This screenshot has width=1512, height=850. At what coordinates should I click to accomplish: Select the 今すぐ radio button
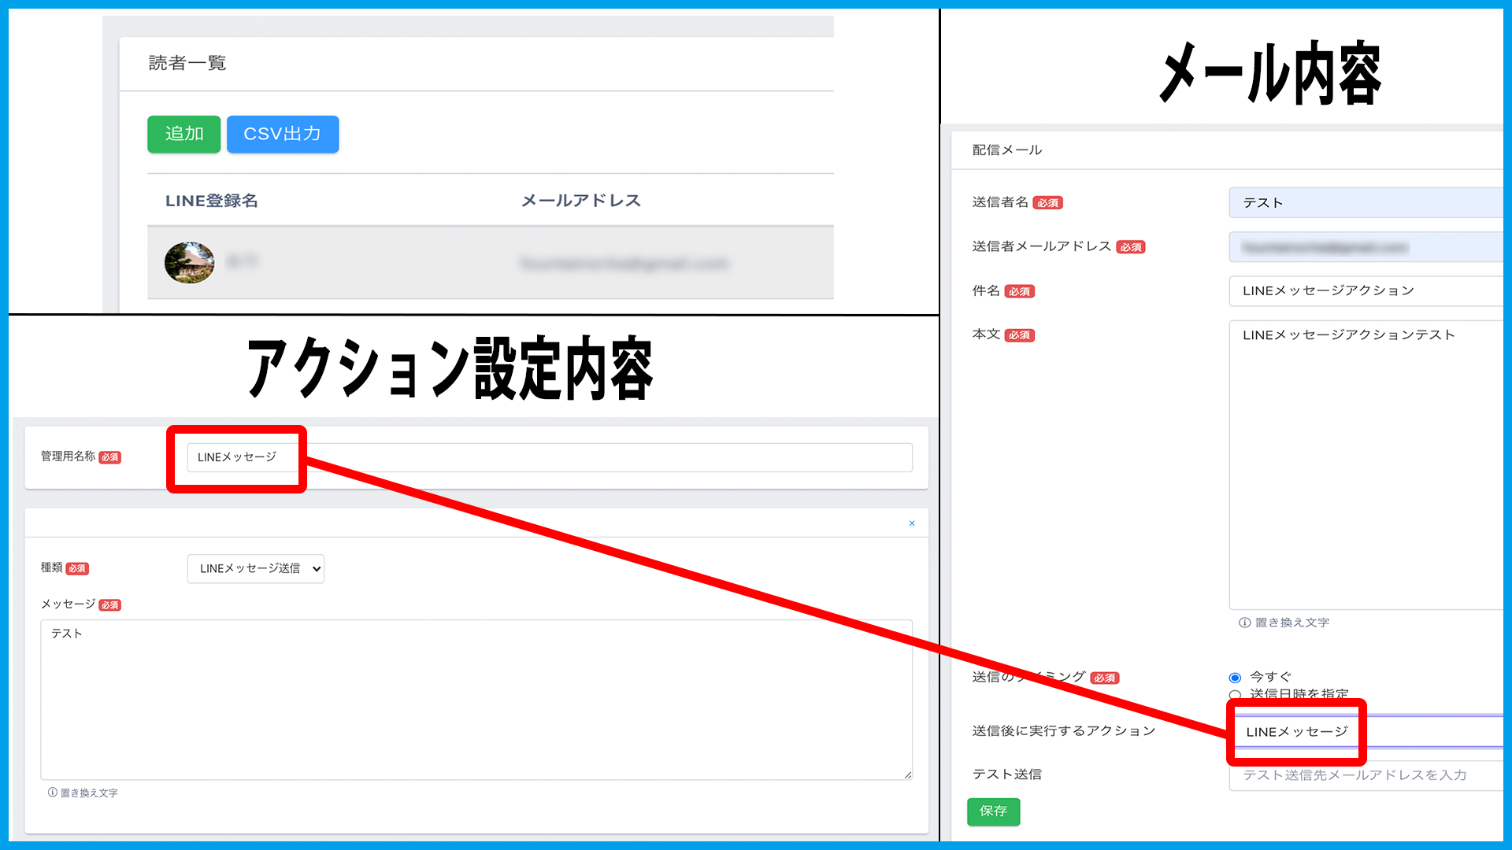tap(1235, 678)
